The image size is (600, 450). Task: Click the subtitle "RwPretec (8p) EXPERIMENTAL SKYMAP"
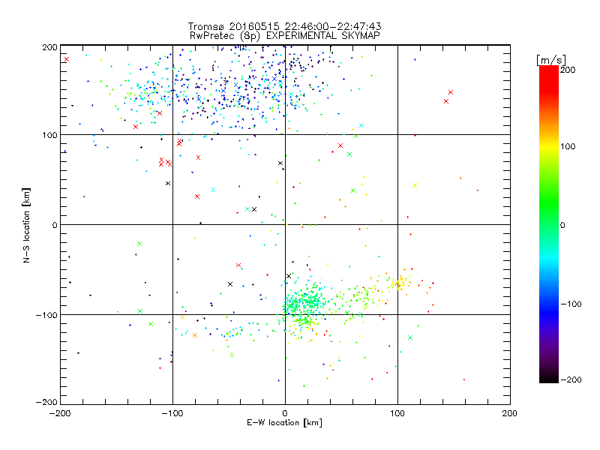tap(285, 35)
